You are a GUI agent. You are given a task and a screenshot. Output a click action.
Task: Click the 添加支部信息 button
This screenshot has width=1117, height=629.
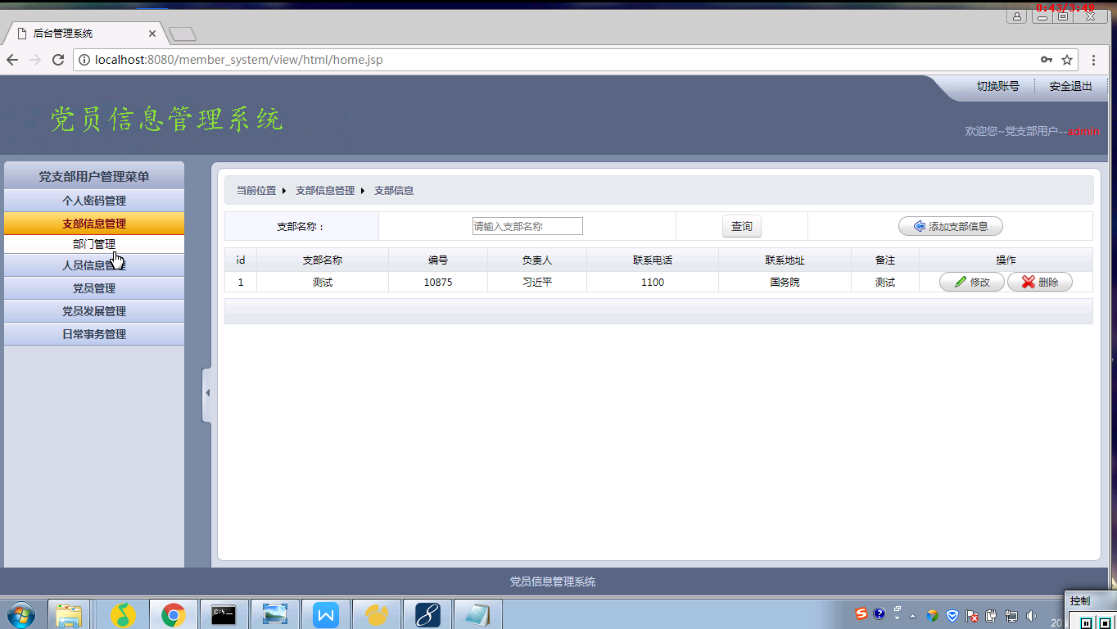(x=950, y=226)
